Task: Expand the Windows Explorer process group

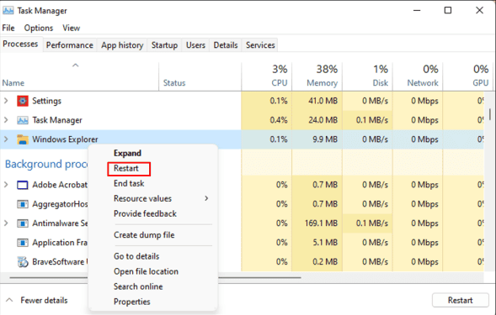Action: tap(6, 139)
